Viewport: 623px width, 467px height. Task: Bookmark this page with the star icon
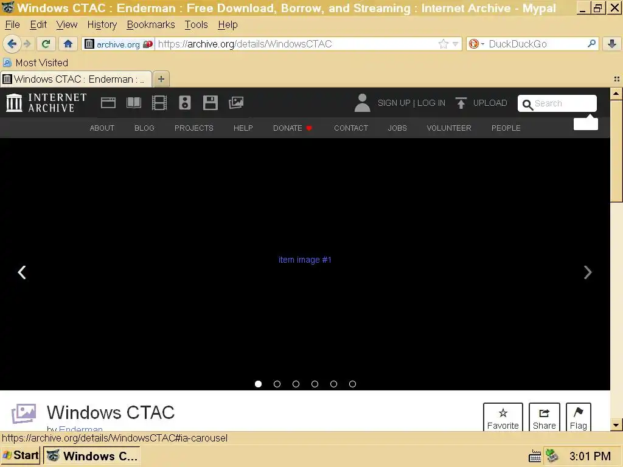[444, 44]
